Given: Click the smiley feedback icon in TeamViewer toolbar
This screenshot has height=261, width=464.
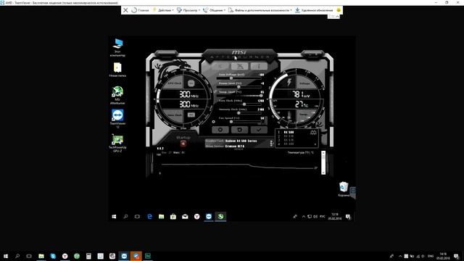Looking at the screenshot, I should 339,10.
